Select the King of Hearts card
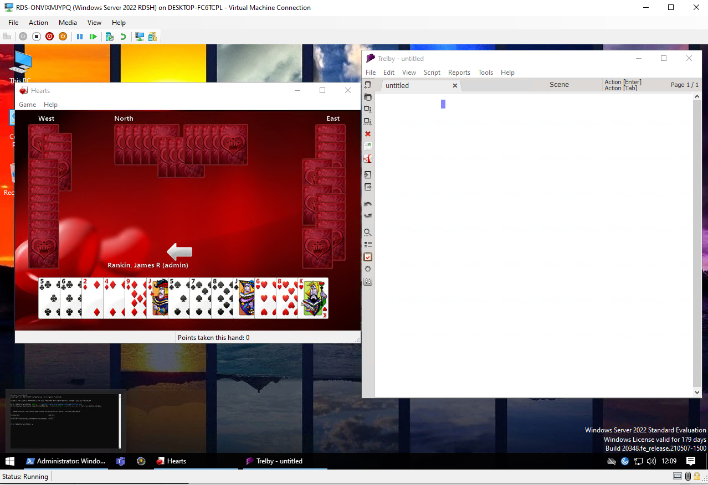708x485 pixels. [x=314, y=298]
